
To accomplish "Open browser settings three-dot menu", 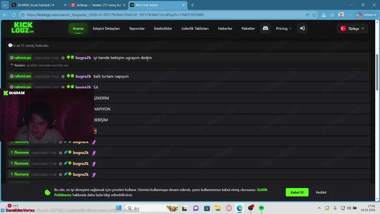I will coord(349,15).
